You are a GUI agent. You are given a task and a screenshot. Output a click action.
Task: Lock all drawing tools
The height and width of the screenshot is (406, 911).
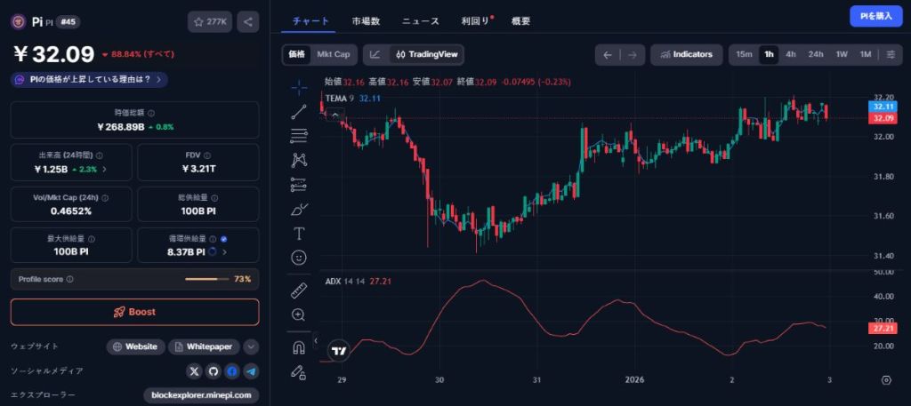tap(299, 371)
